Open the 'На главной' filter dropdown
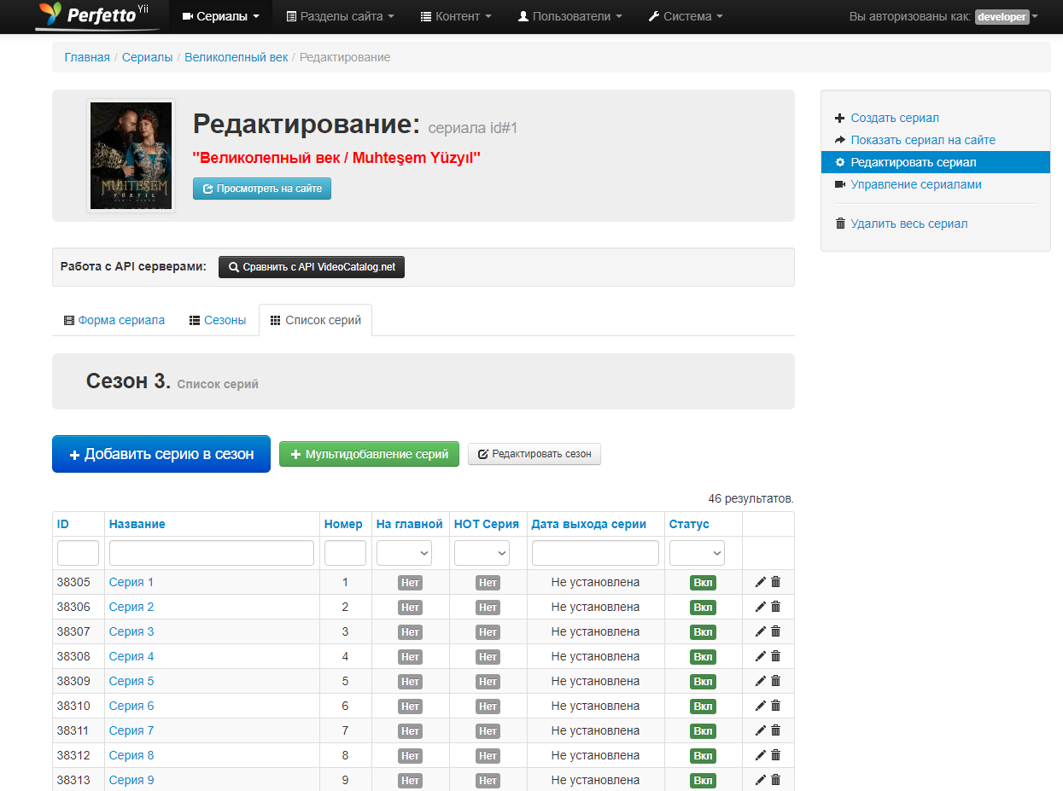This screenshot has height=791, width=1063. (x=404, y=553)
